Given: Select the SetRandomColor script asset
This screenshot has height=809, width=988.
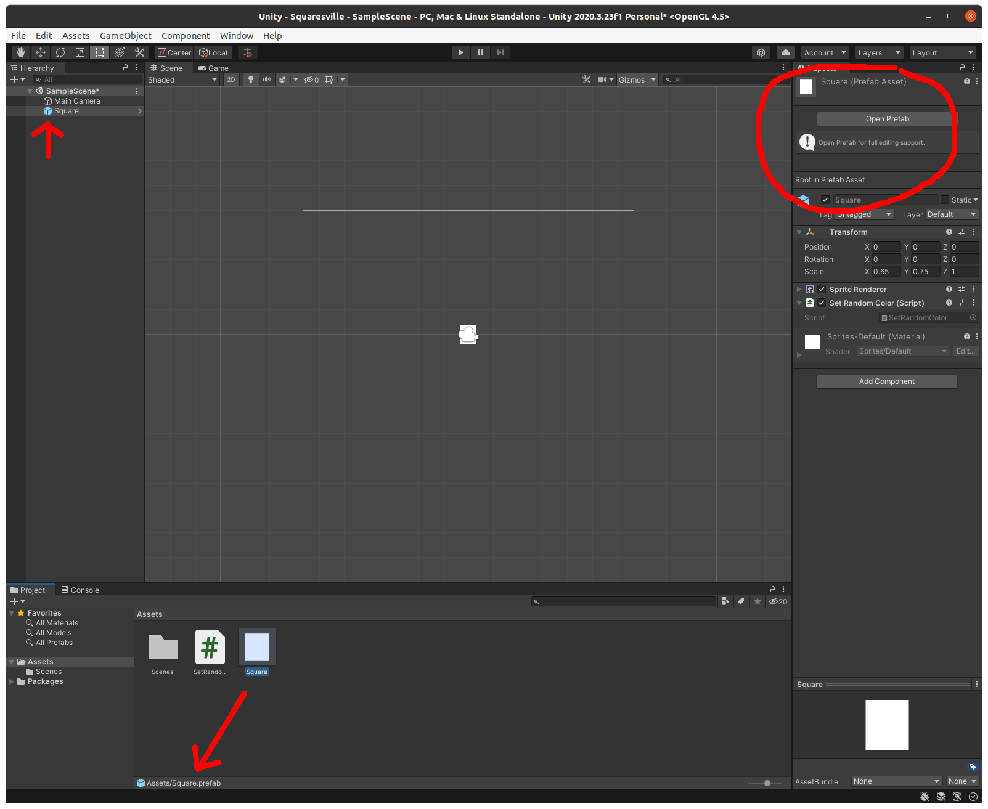Looking at the screenshot, I should (x=210, y=647).
